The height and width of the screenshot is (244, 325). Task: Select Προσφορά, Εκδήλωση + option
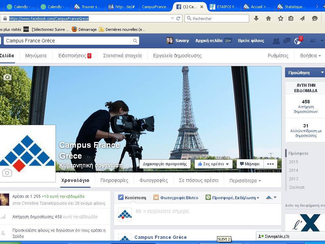(x=232, y=198)
